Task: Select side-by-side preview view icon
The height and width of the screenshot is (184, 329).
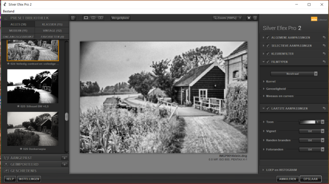Action: point(101,18)
